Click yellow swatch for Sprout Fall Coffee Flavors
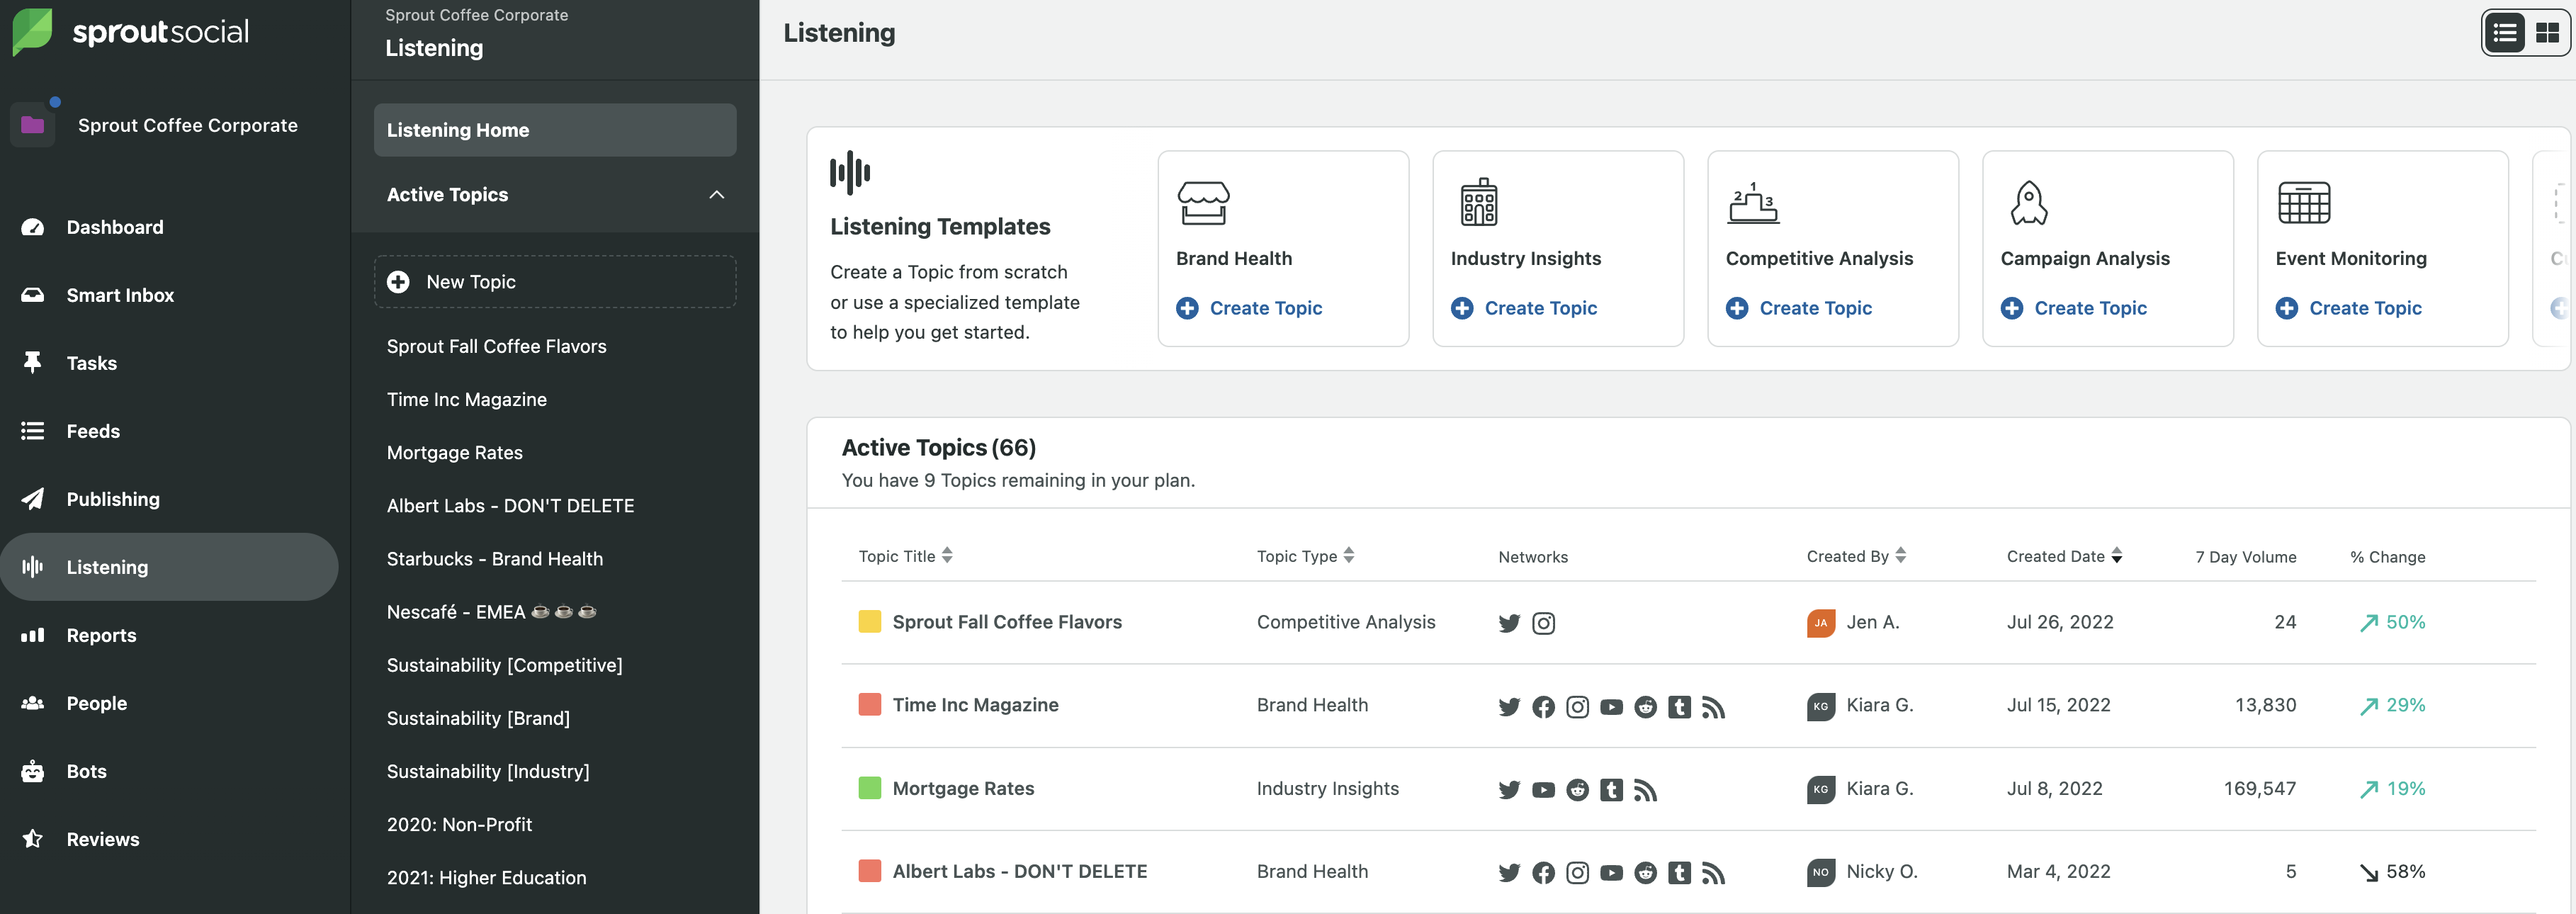This screenshot has width=2576, height=914. (870, 622)
